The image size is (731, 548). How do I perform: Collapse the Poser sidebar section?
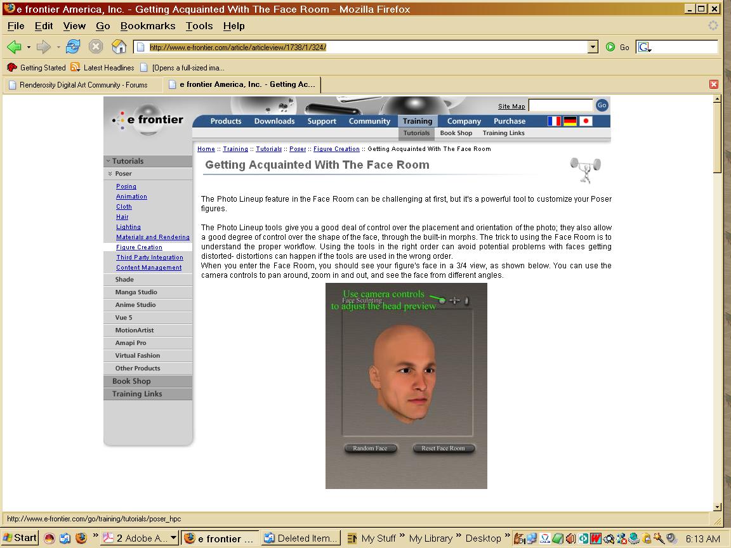coord(148,174)
